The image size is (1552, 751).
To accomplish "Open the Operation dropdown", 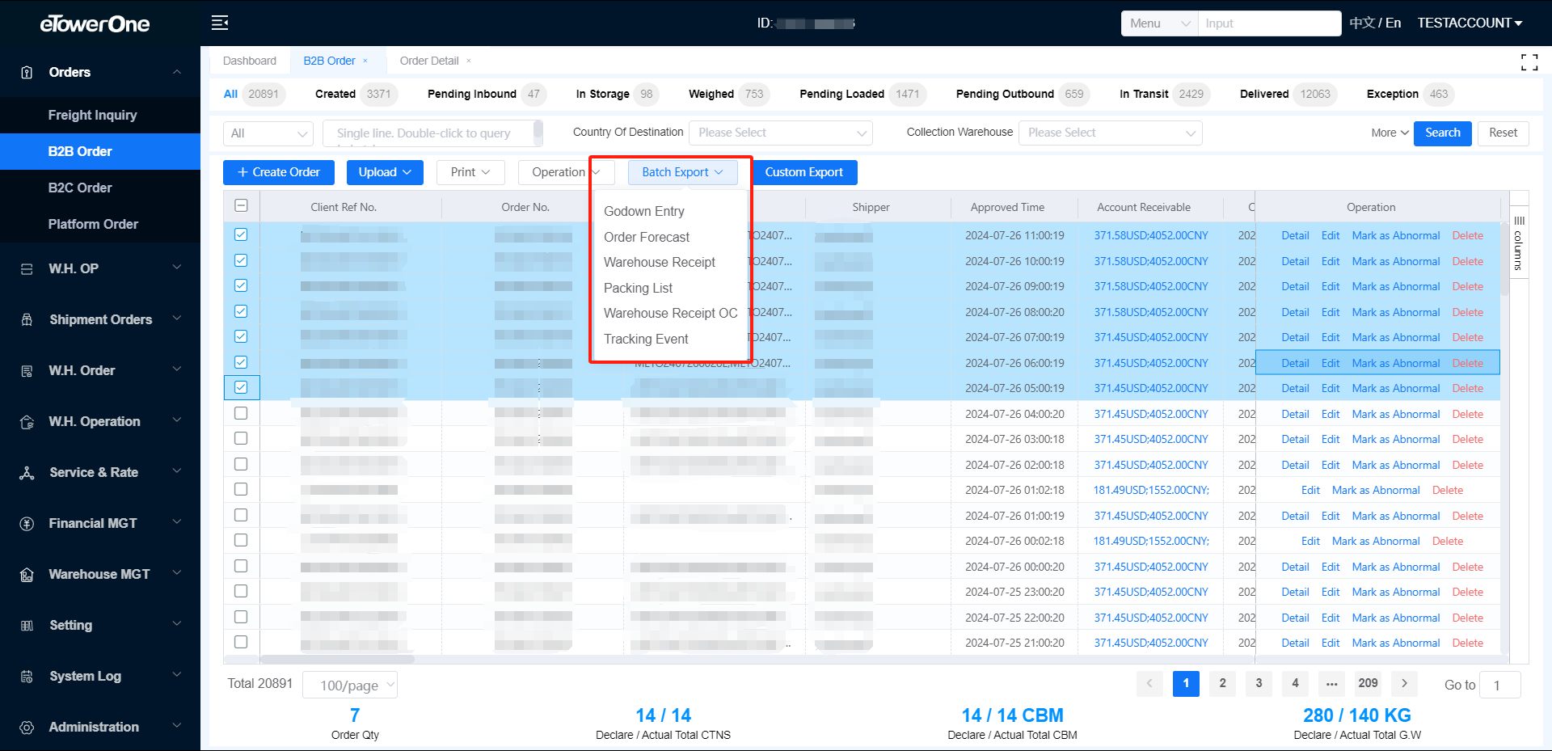I will (x=566, y=172).
